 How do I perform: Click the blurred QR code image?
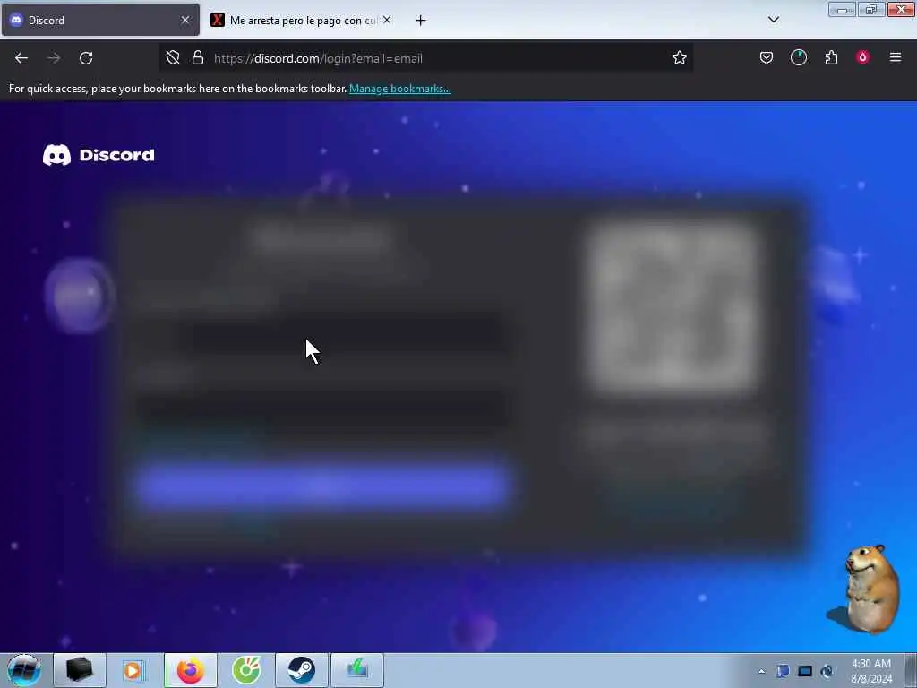pyautogui.click(x=673, y=308)
